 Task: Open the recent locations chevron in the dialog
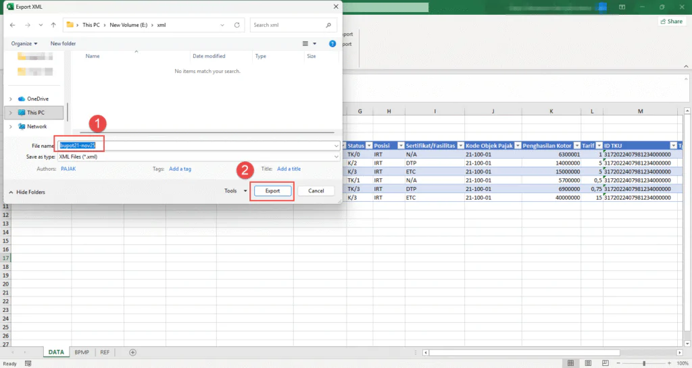[x=41, y=25]
